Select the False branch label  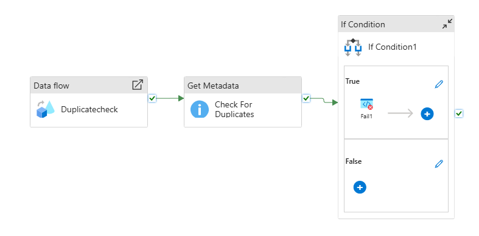(354, 161)
